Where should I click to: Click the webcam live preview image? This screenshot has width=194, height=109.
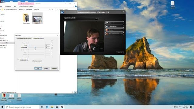pos(84,37)
